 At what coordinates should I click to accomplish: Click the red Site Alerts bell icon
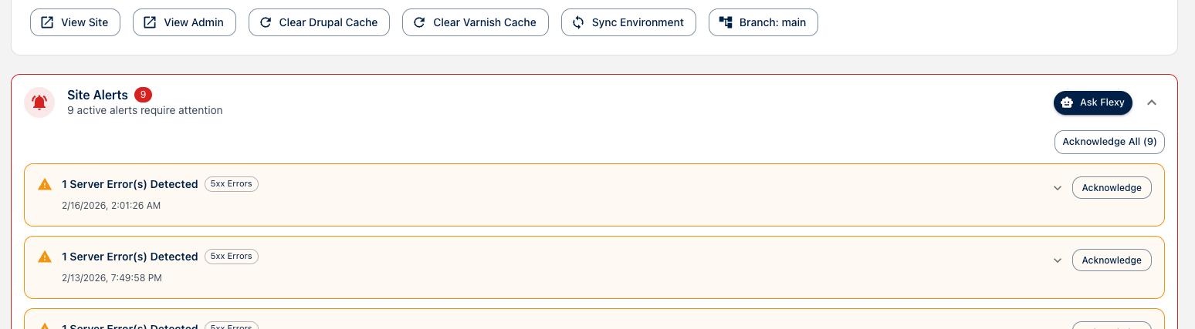[39, 102]
